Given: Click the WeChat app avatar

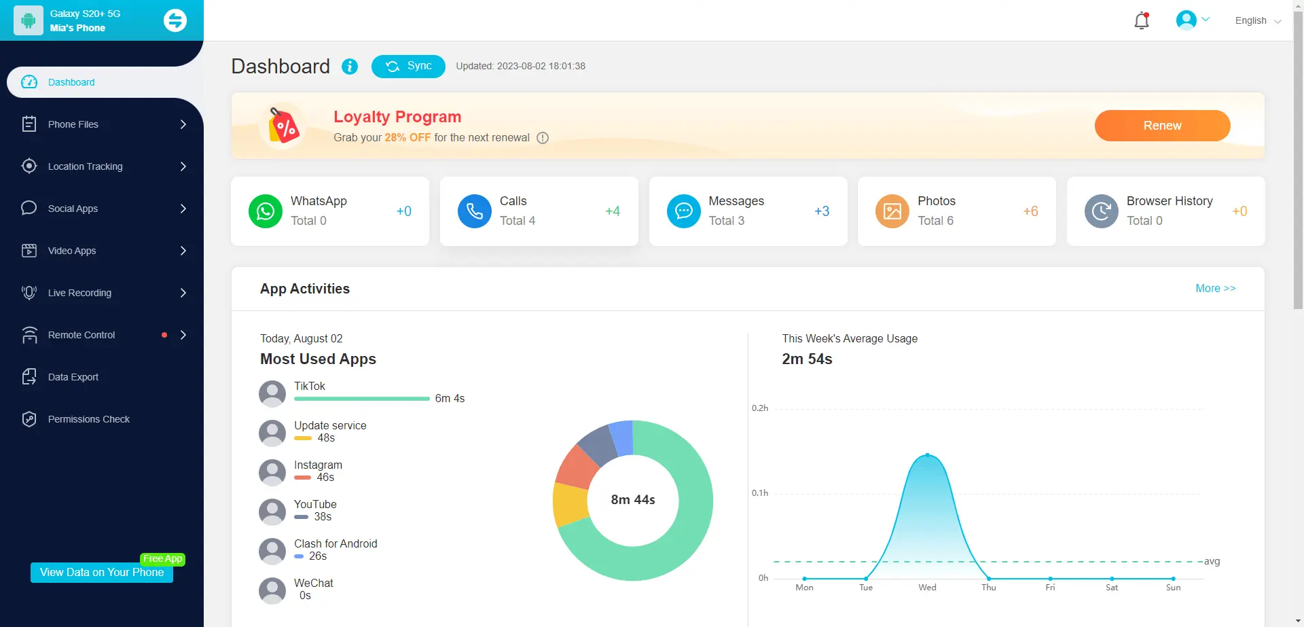Looking at the screenshot, I should point(272,591).
